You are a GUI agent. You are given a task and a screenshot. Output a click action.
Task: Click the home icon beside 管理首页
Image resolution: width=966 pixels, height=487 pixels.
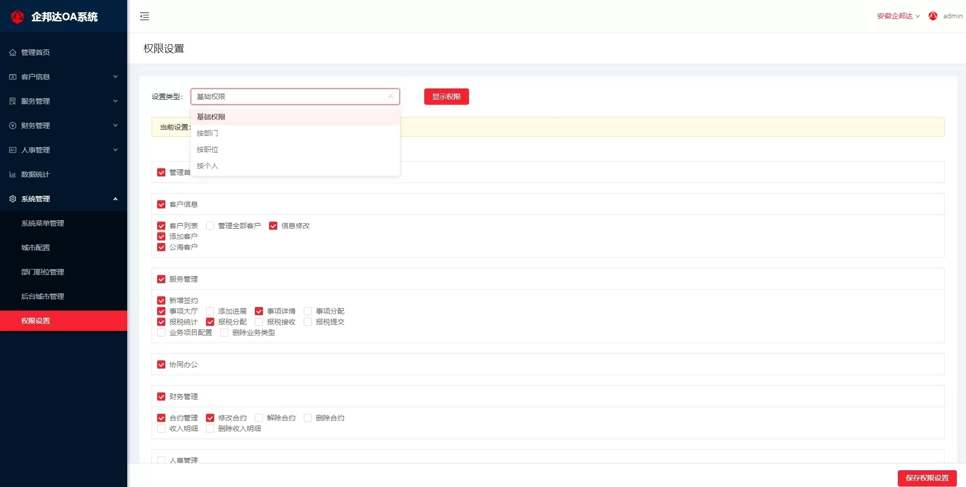pos(13,52)
